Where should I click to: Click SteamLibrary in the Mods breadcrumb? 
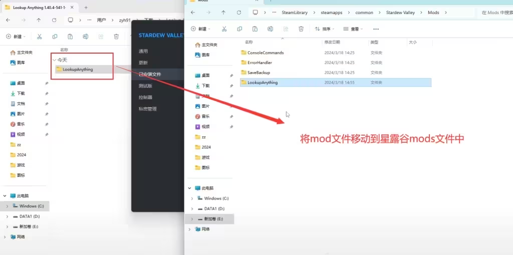click(295, 13)
